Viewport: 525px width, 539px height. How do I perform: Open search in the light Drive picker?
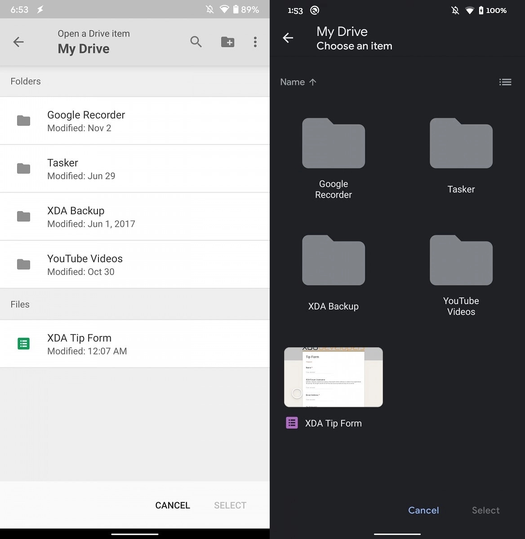196,42
